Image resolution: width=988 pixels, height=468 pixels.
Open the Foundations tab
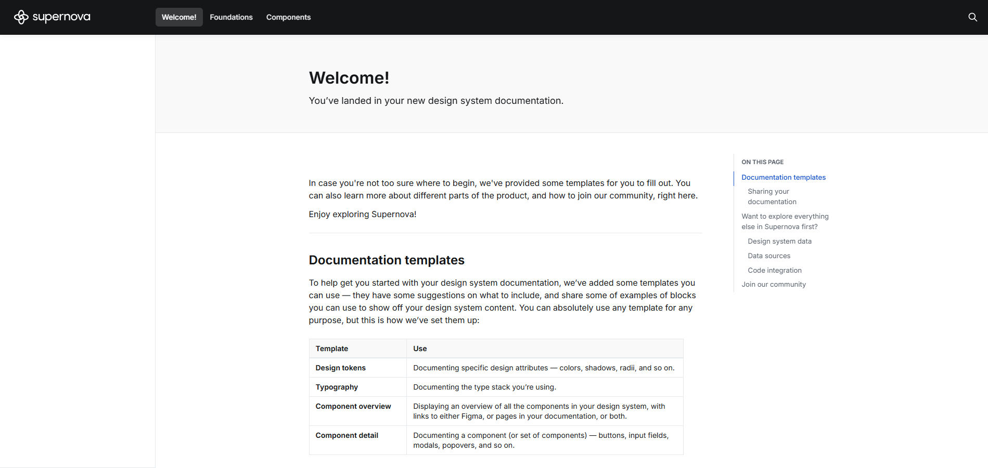231,17
